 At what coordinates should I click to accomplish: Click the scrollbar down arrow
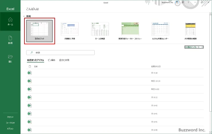[x=211, y=132]
